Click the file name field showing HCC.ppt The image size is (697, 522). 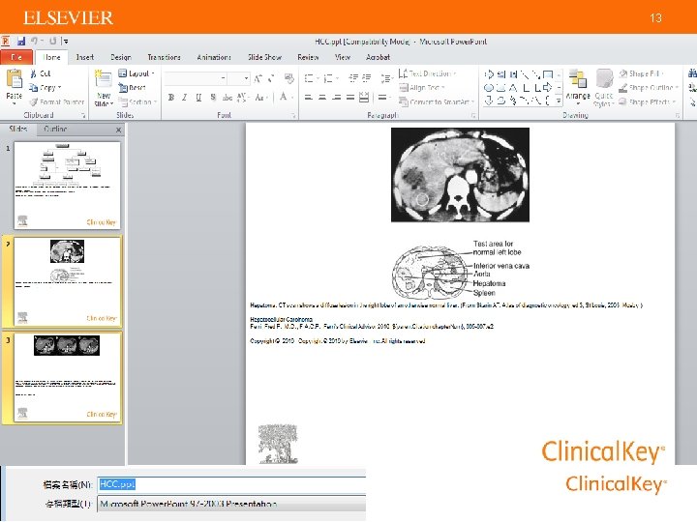(231, 484)
